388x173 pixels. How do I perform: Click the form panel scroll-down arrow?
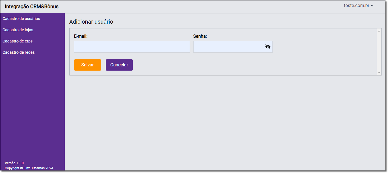coord(379,73)
